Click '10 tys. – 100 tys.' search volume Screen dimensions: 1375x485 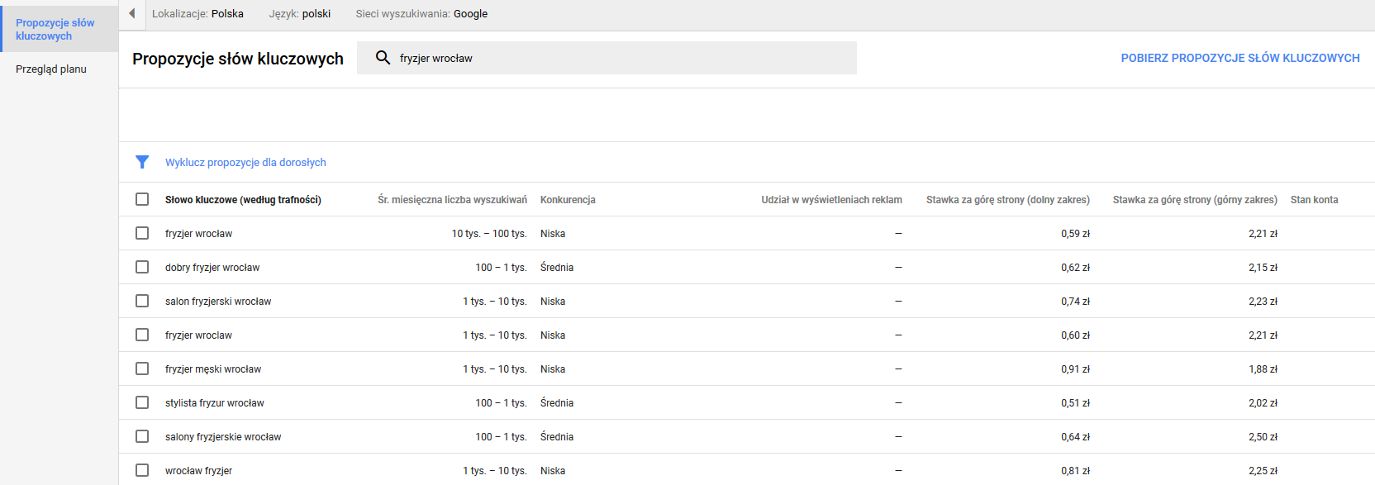point(489,233)
